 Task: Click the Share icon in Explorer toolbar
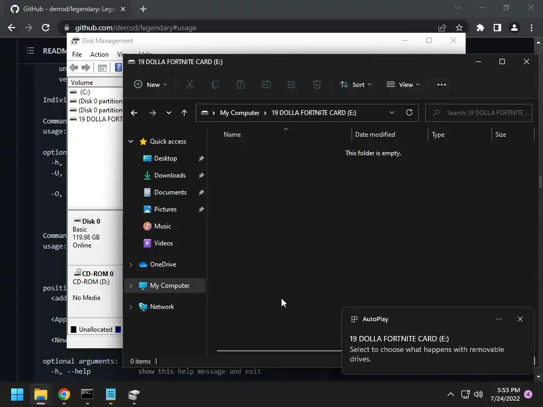tap(292, 84)
